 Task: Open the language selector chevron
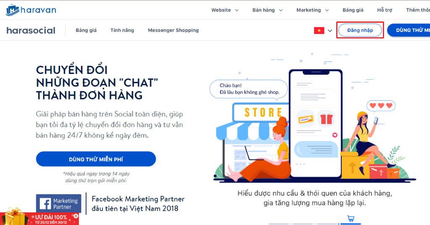coord(330,31)
